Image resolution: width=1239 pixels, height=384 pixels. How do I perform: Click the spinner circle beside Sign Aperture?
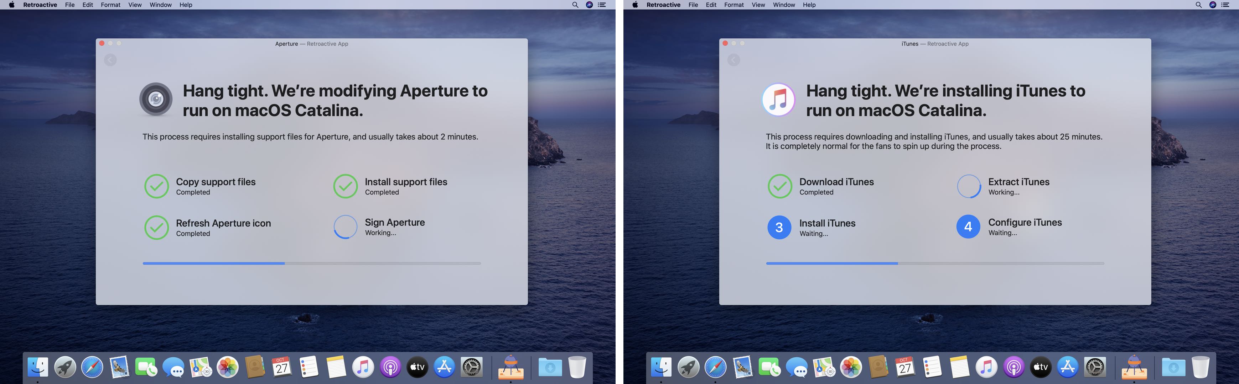pyautogui.click(x=345, y=226)
